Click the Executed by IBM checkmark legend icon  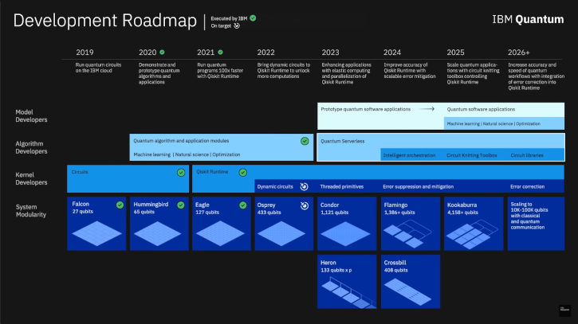253,18
